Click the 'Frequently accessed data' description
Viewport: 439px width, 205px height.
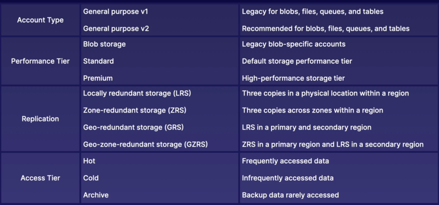(x=285, y=161)
